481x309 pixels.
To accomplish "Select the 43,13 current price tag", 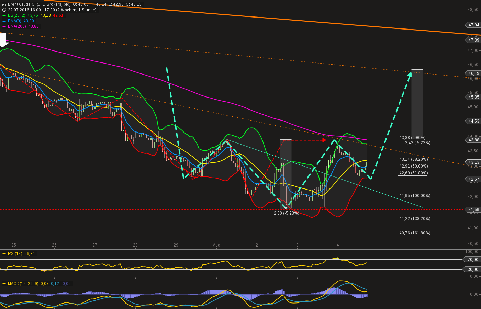I will click(473, 162).
